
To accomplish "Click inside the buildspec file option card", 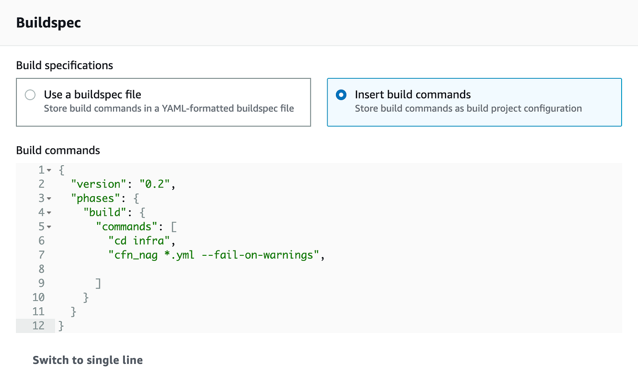I will (x=164, y=101).
